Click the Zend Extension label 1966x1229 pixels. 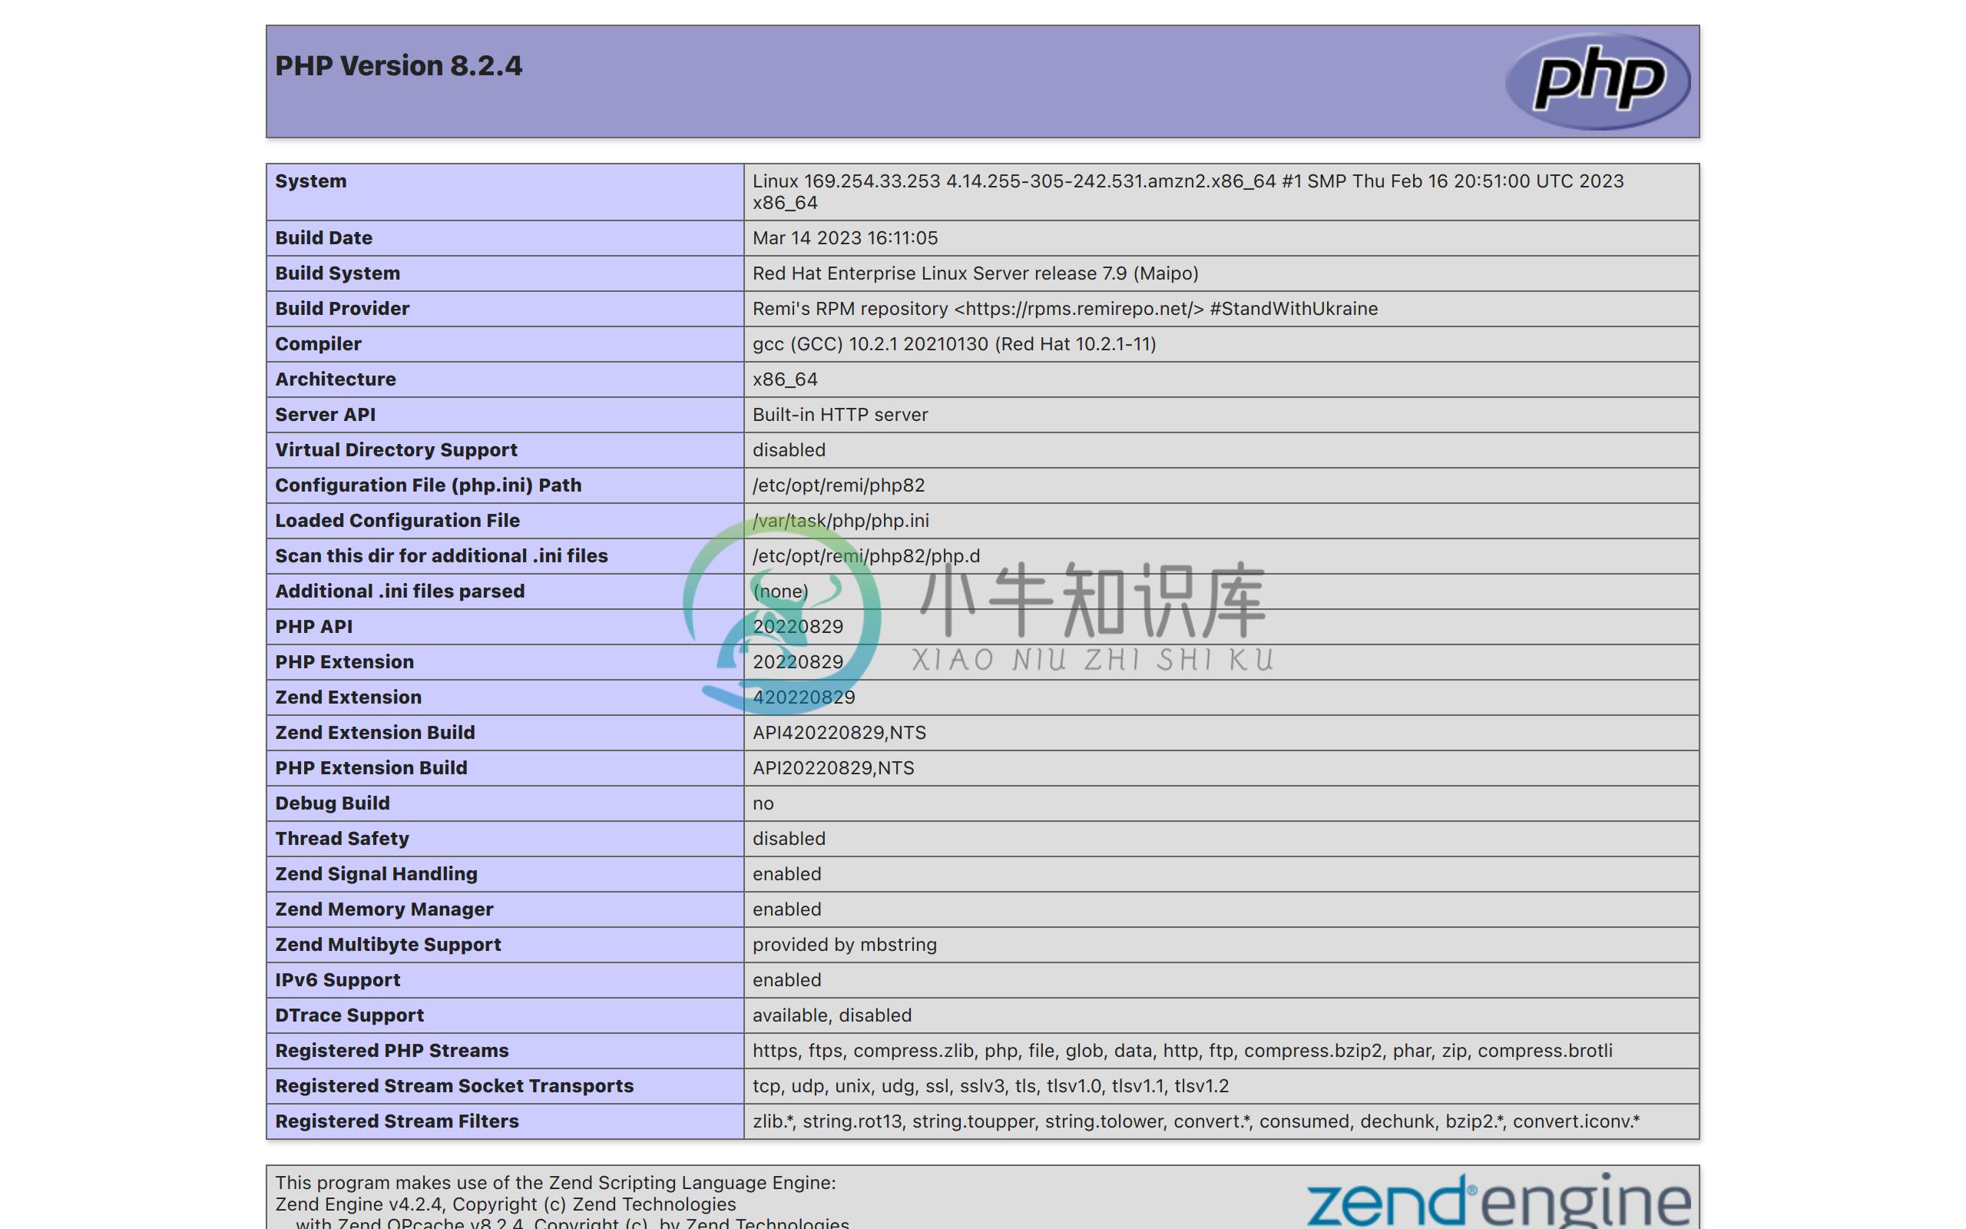click(348, 697)
